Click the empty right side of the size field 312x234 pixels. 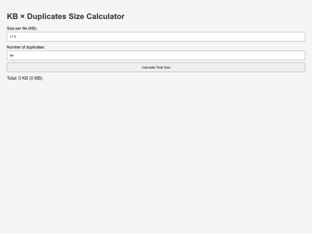click(259, 36)
